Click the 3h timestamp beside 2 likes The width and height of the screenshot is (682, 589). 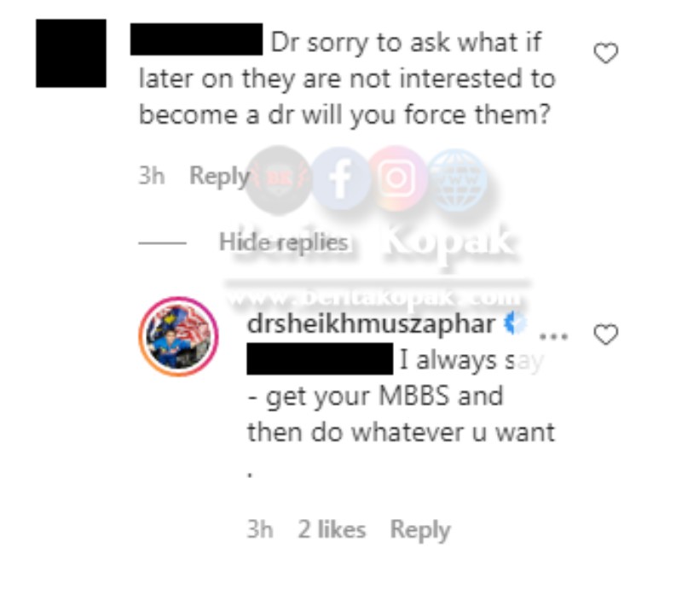260,530
